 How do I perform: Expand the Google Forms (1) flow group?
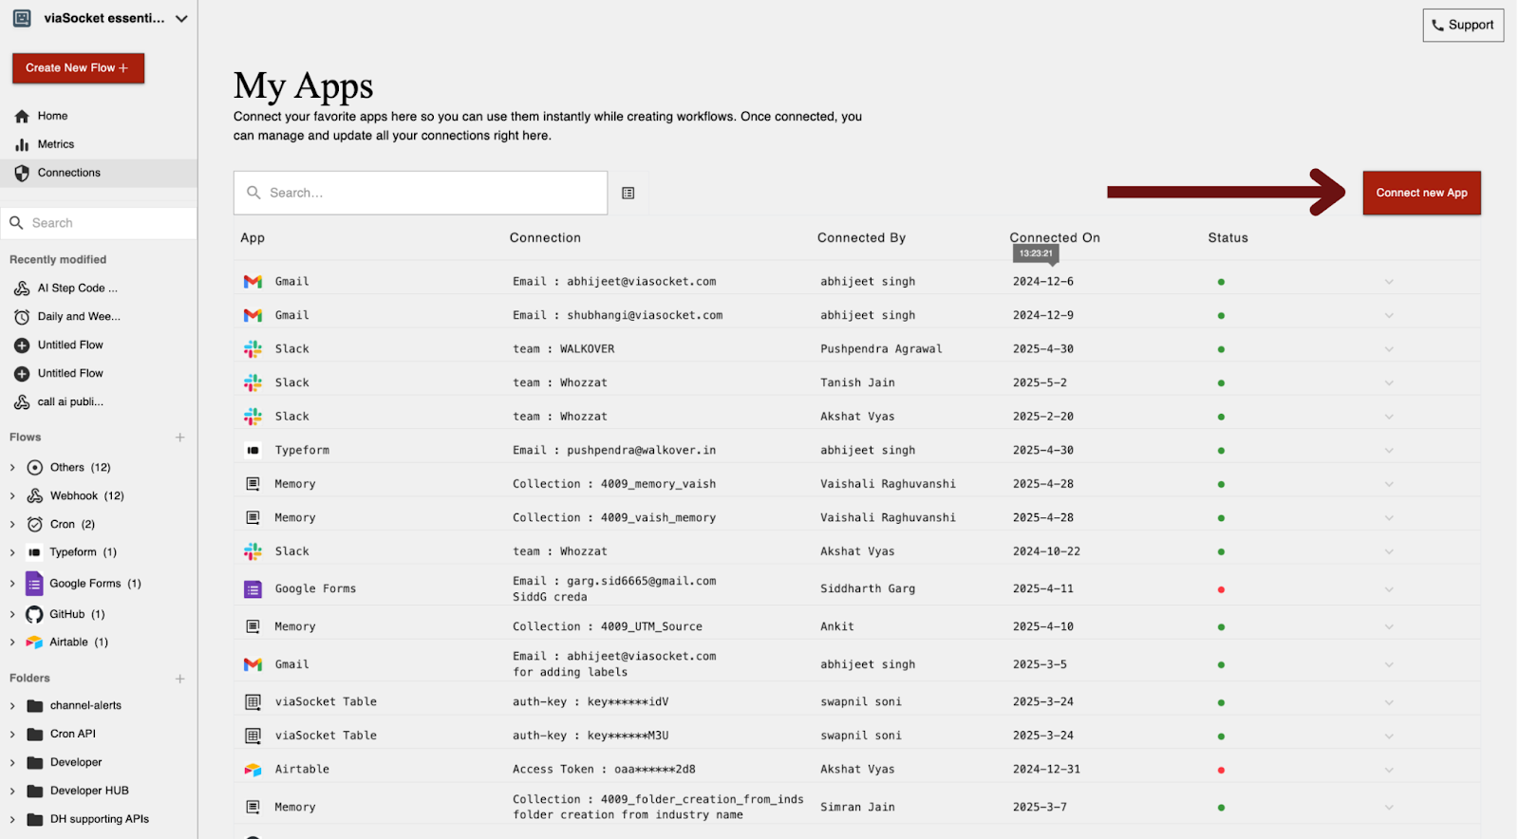12,584
